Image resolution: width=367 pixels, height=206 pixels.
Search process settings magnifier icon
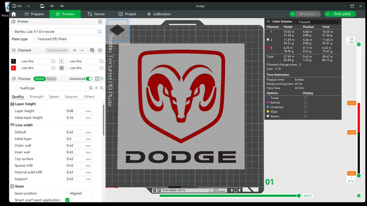[x=102, y=88]
